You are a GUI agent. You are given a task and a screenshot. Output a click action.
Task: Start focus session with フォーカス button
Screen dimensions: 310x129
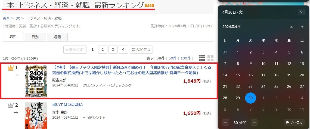pos(294,122)
